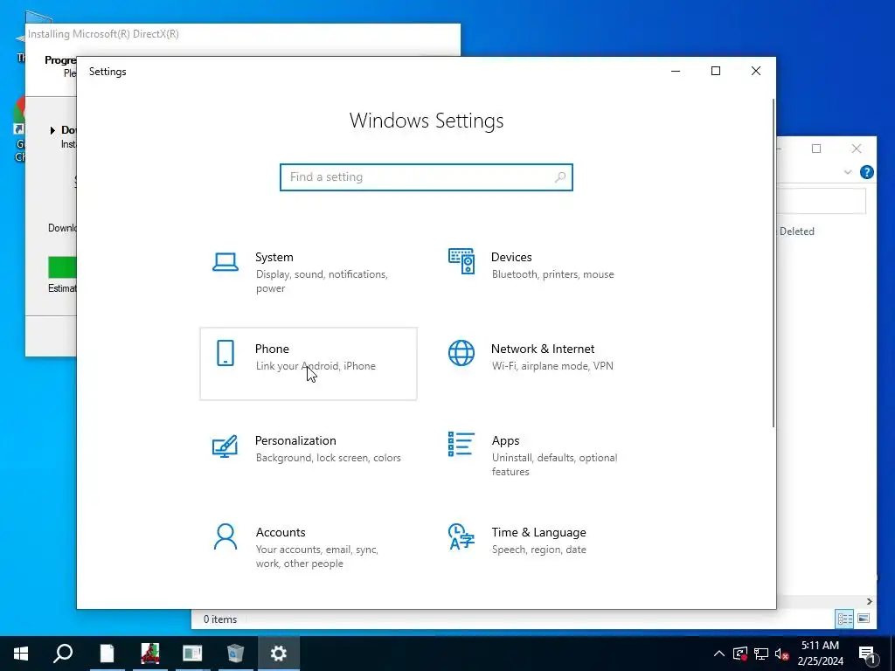Screen dimensions: 895x671
Task: Open taskbar Search magnifier
Action: click(63, 654)
